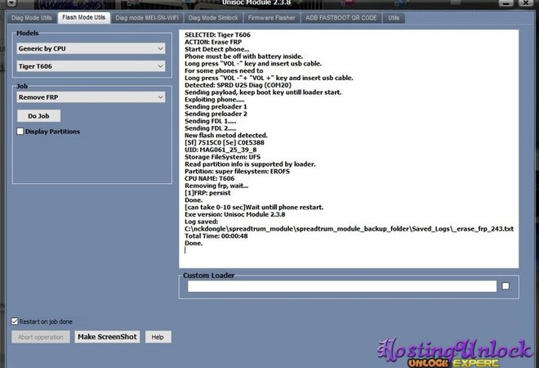The height and width of the screenshot is (368, 539).
Task: Open the Tiger T606 model dropdown
Action: pyautogui.click(x=91, y=65)
